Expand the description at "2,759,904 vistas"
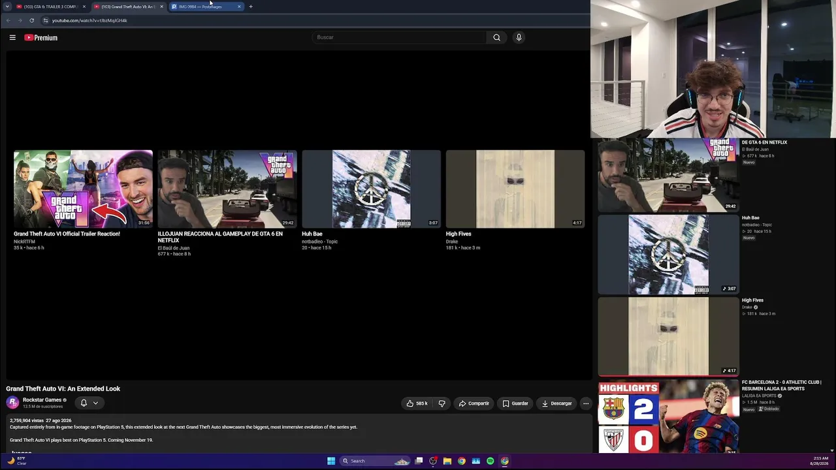This screenshot has height=470, width=836. pos(25,420)
